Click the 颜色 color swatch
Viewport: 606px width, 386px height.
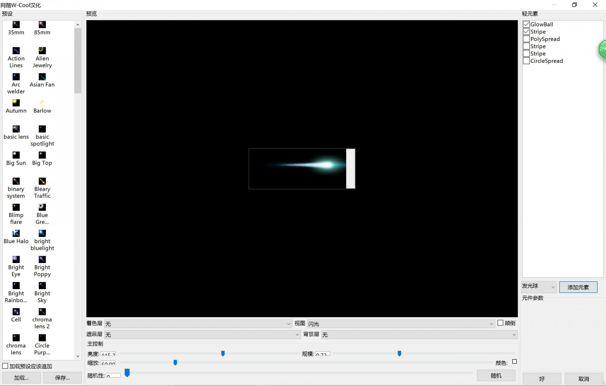[x=514, y=362]
